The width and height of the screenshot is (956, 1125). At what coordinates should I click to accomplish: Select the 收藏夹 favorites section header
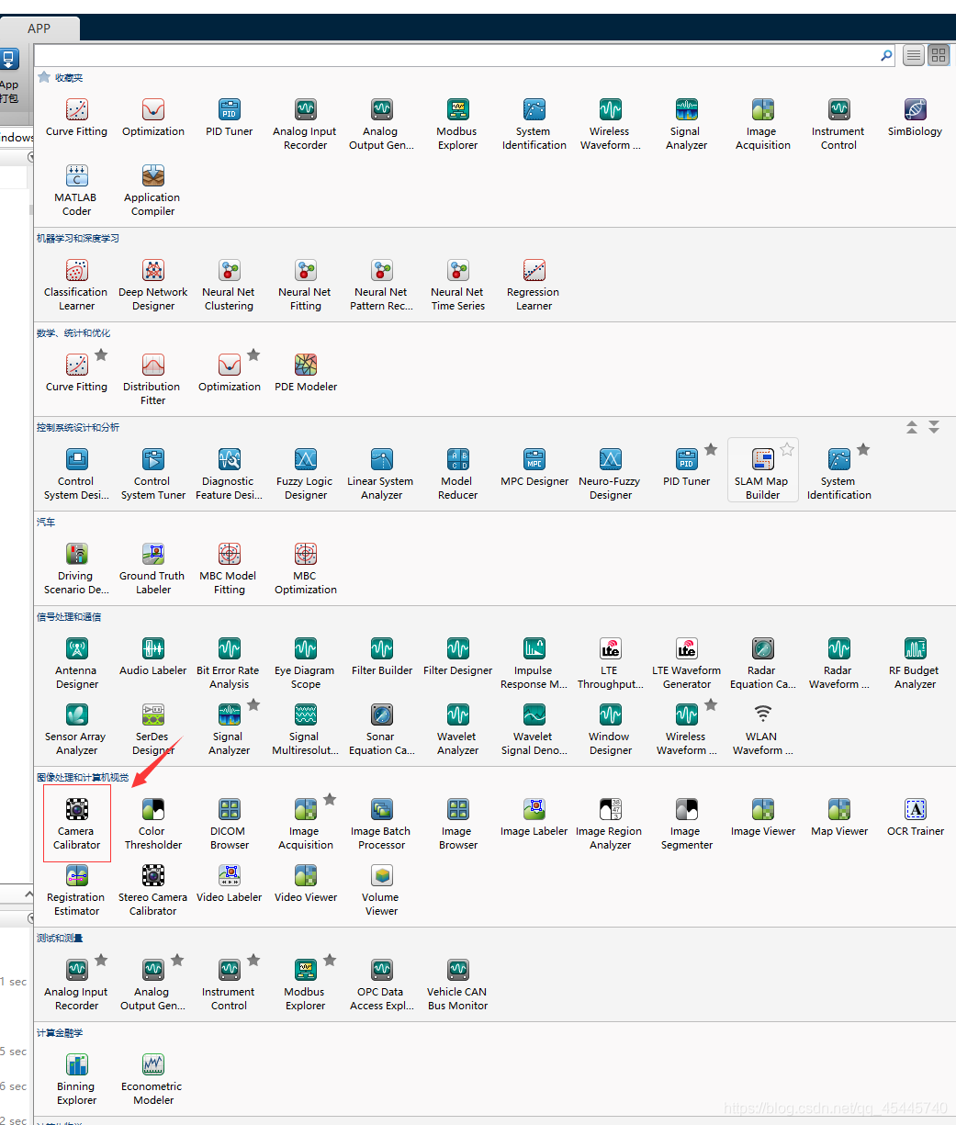coord(69,78)
